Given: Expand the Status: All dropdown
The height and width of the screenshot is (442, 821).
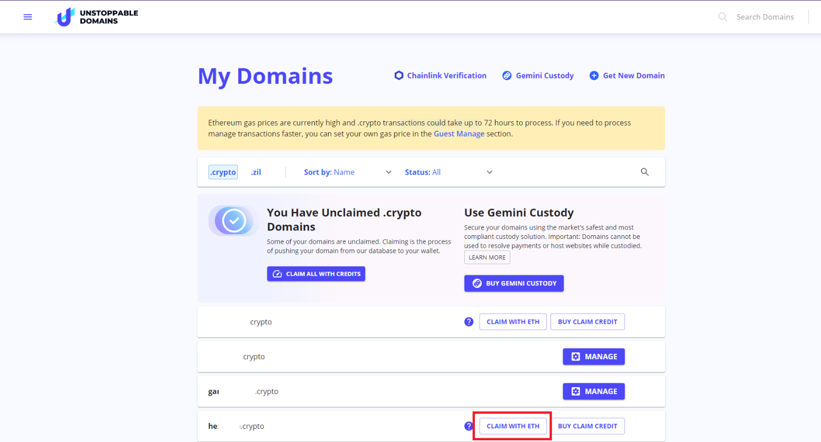Looking at the screenshot, I should tap(448, 172).
